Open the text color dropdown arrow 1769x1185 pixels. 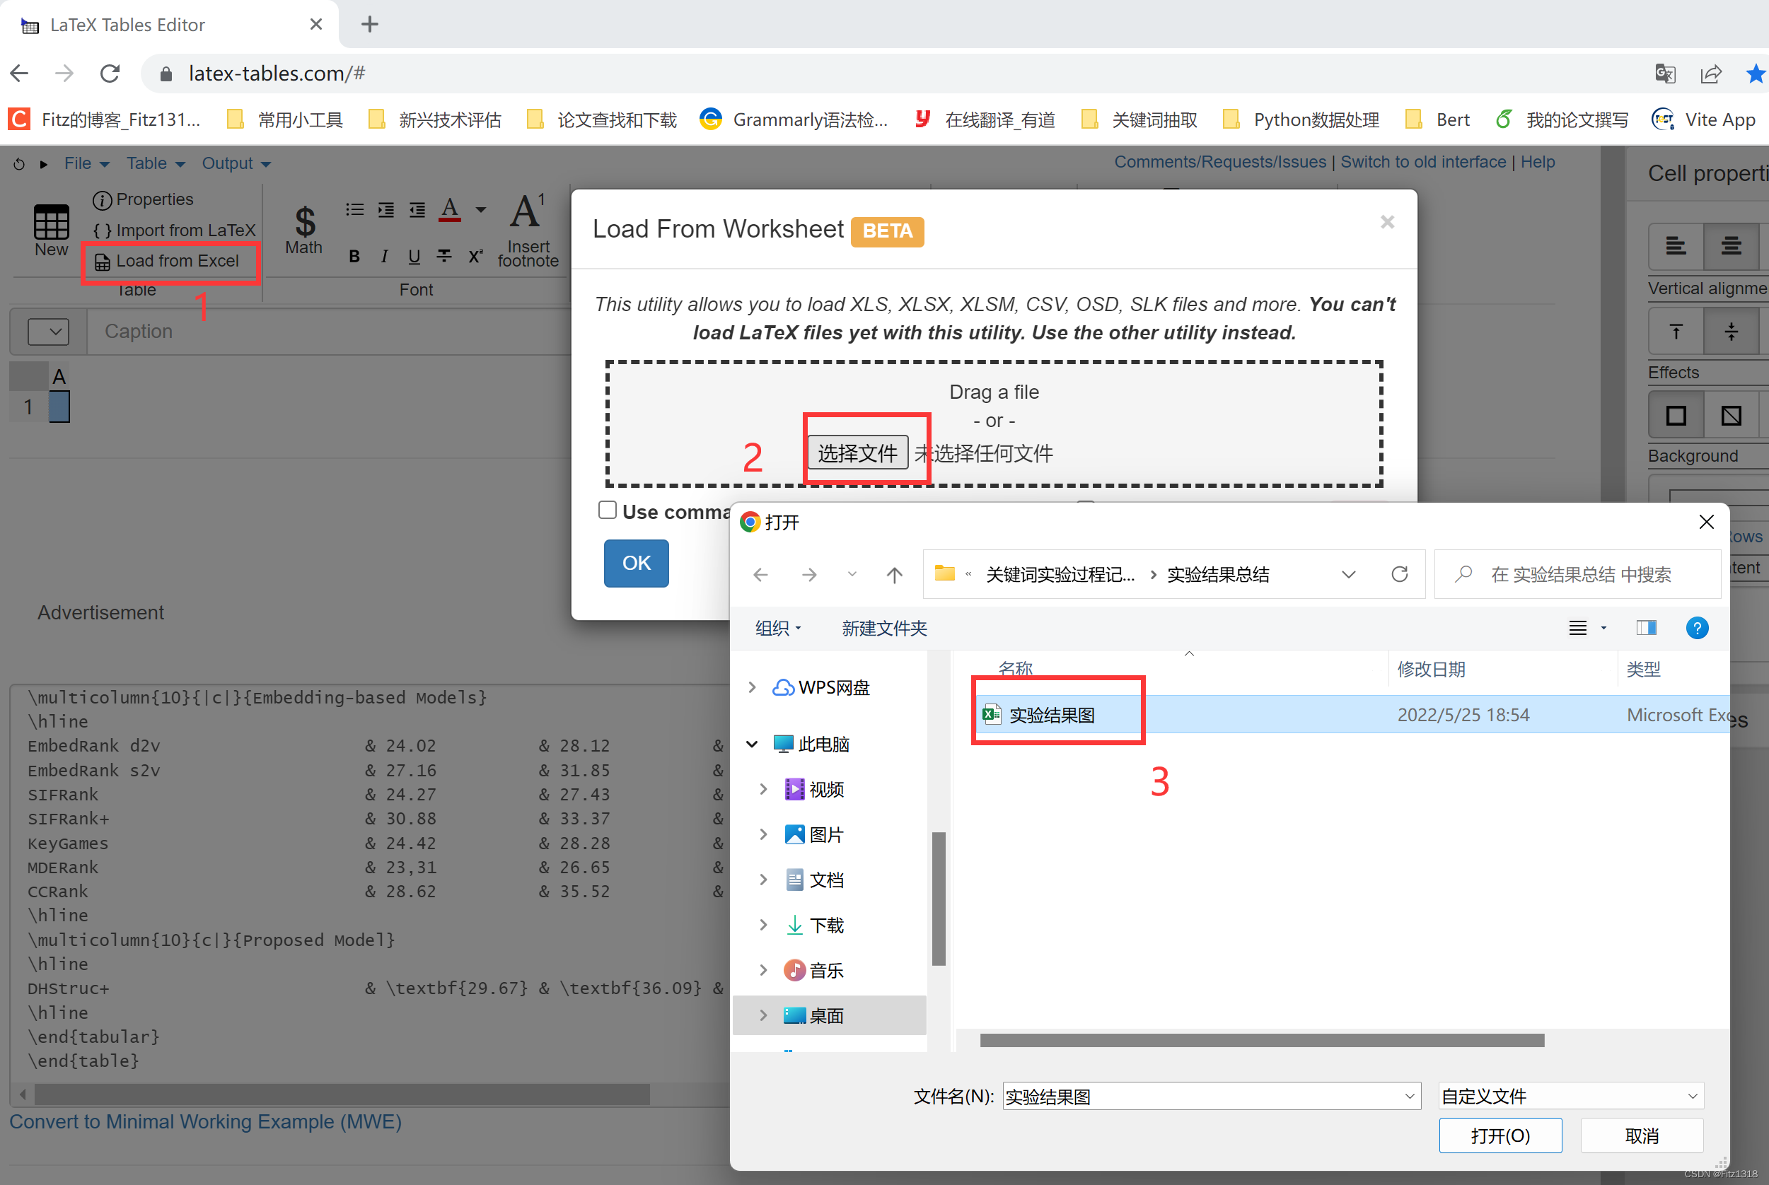(481, 210)
